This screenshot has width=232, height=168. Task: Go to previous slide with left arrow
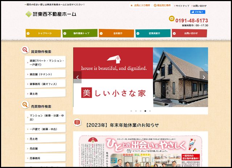[x=77, y=77]
